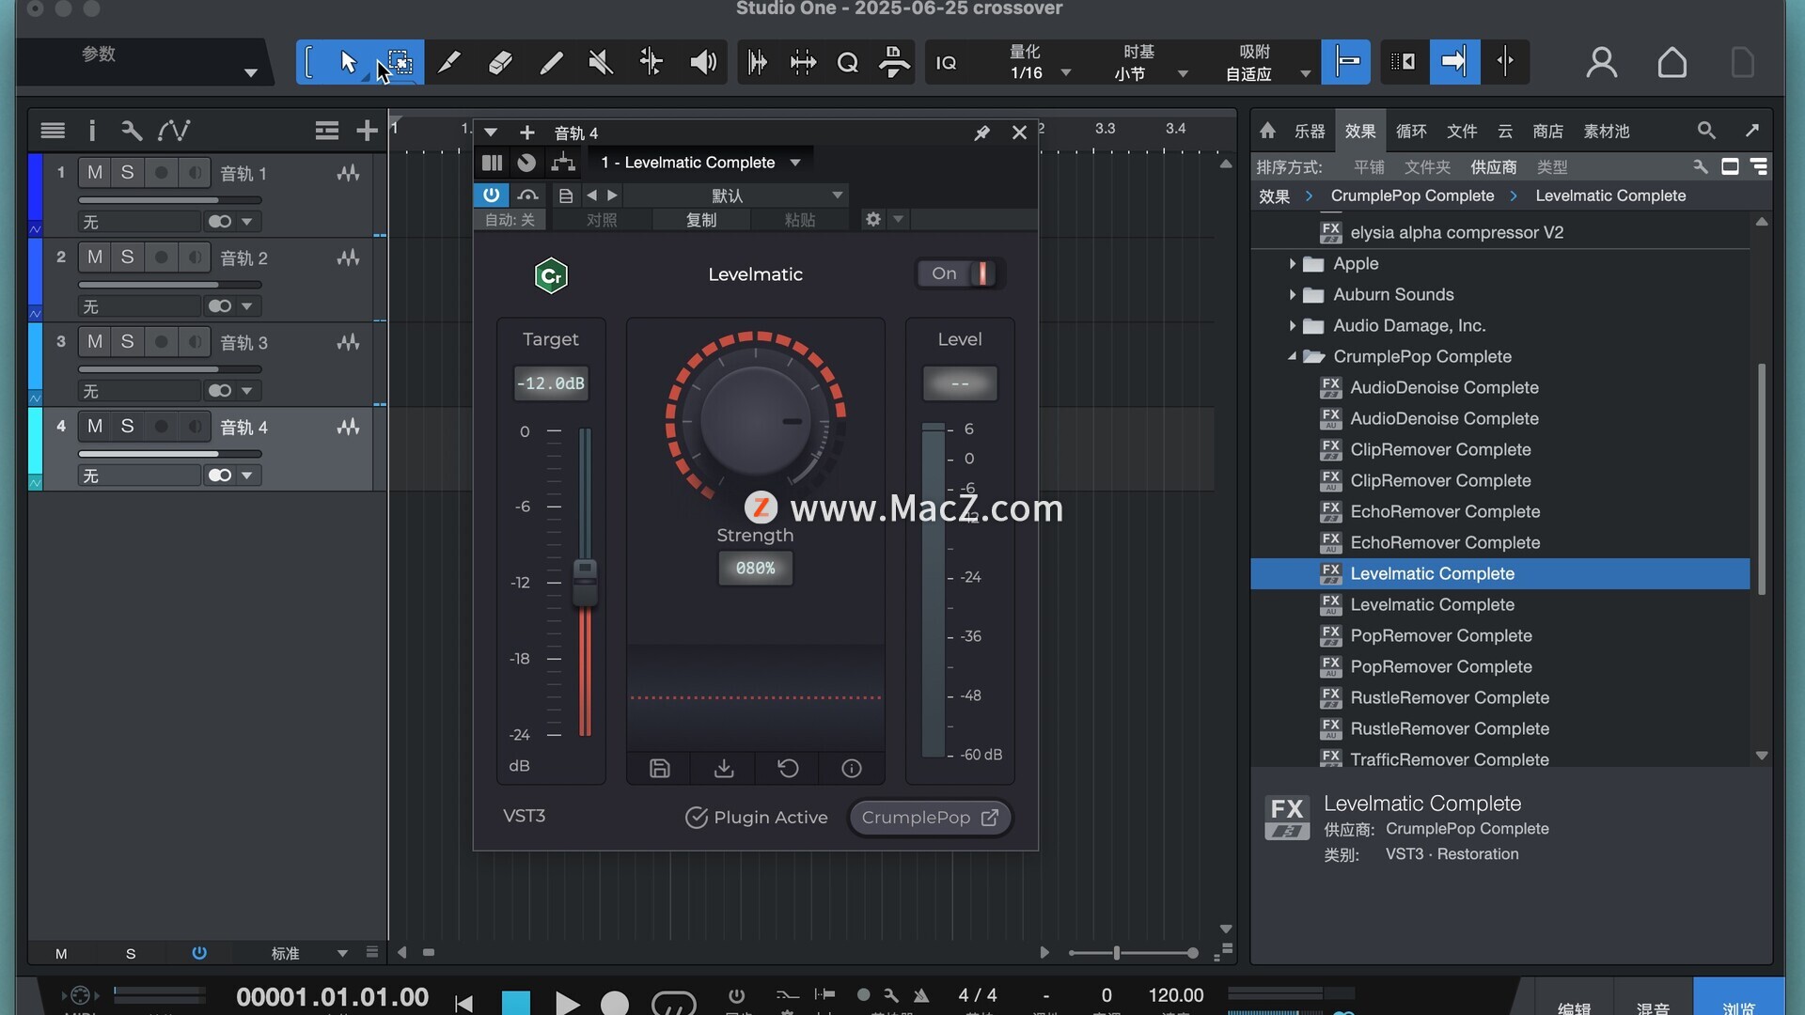Click the transport Play button
Viewport: 1805px width, 1015px height.
[x=567, y=1004]
